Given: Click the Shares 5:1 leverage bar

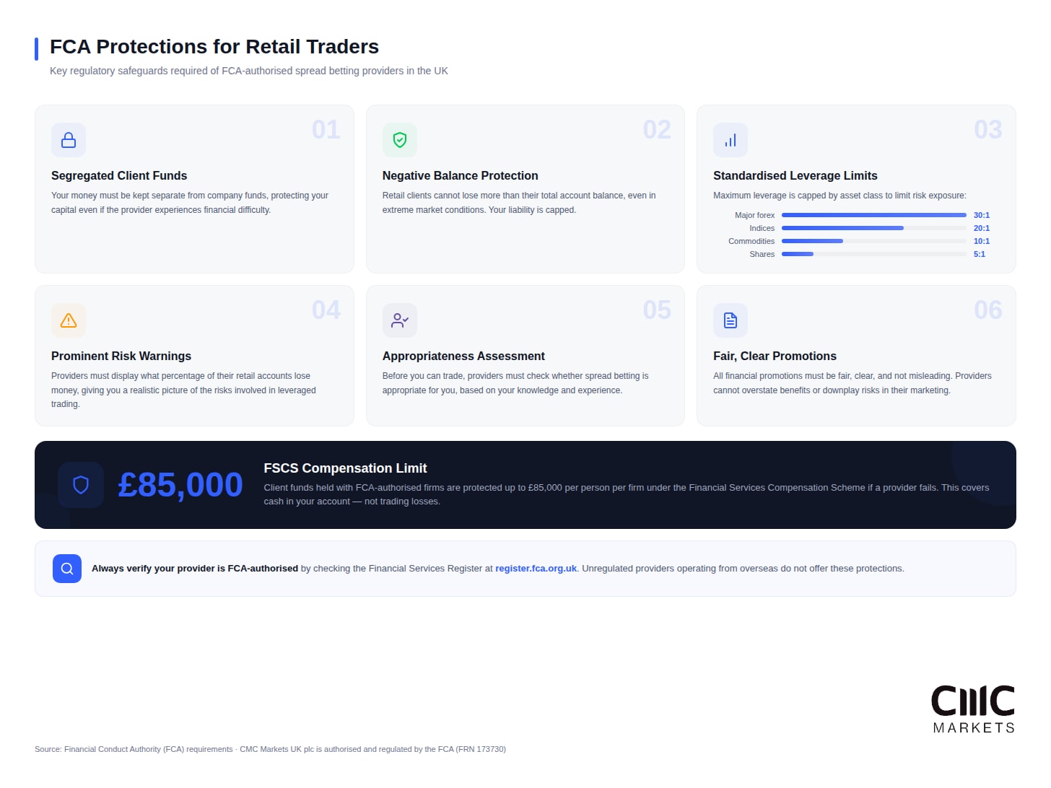Looking at the screenshot, I should (798, 254).
